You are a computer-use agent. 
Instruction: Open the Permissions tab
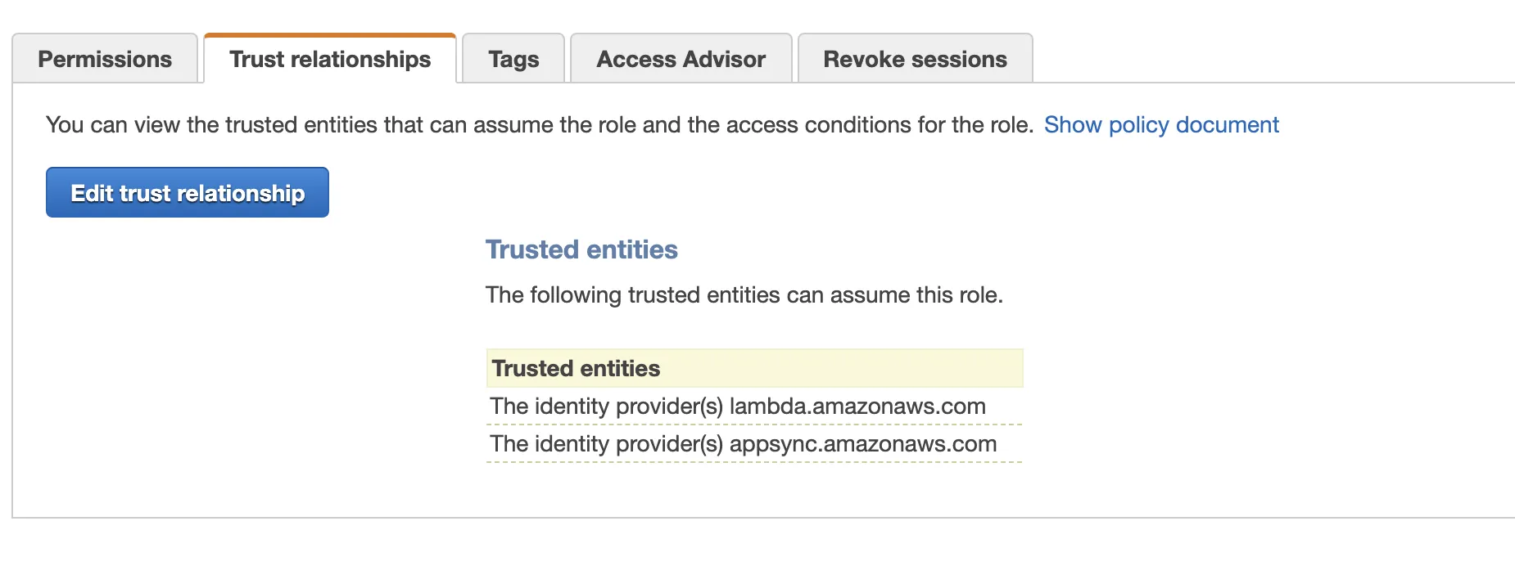click(x=105, y=59)
